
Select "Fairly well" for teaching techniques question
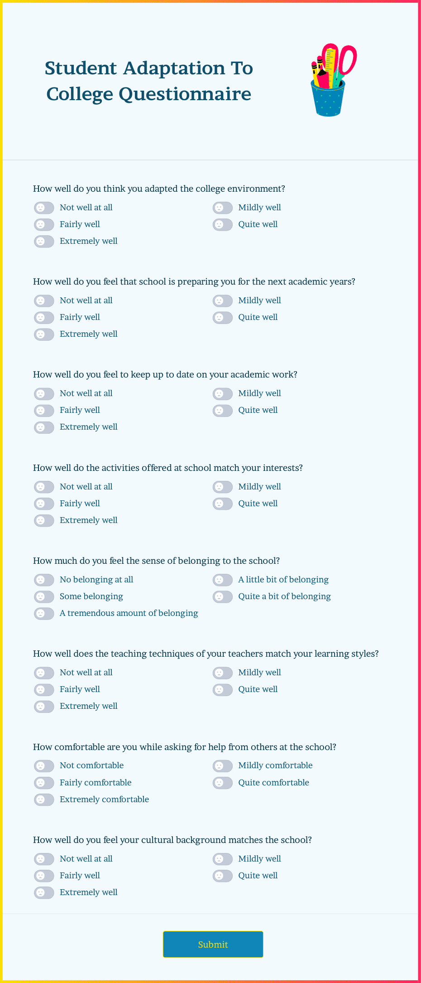pos(44,689)
